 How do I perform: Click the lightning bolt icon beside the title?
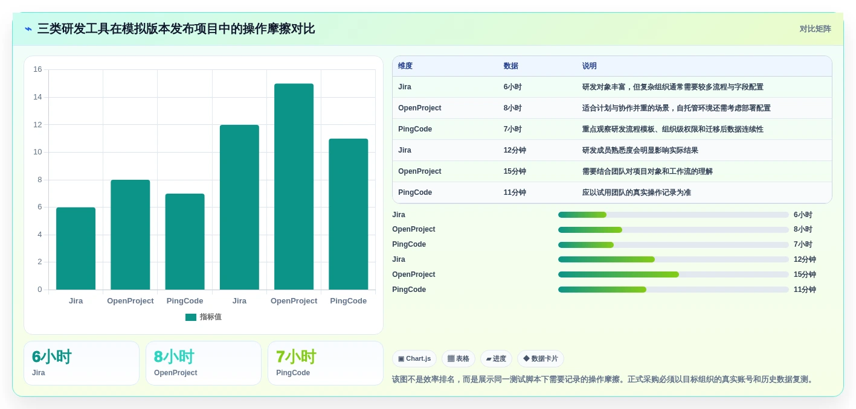pyautogui.click(x=28, y=29)
